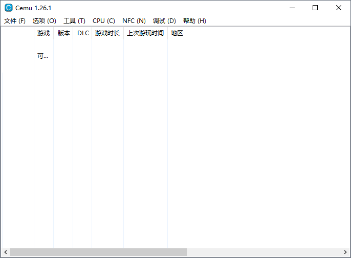Click the horizontal scrollbar thumb
The image size is (351, 258).
point(98,252)
